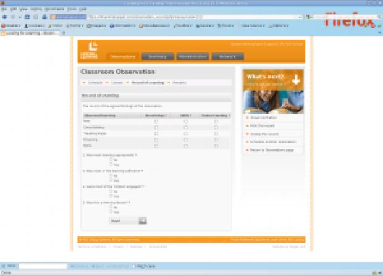Viewport: 383px width, 276px height.
Task: Open the File menu
Action: click(x=4, y=9)
